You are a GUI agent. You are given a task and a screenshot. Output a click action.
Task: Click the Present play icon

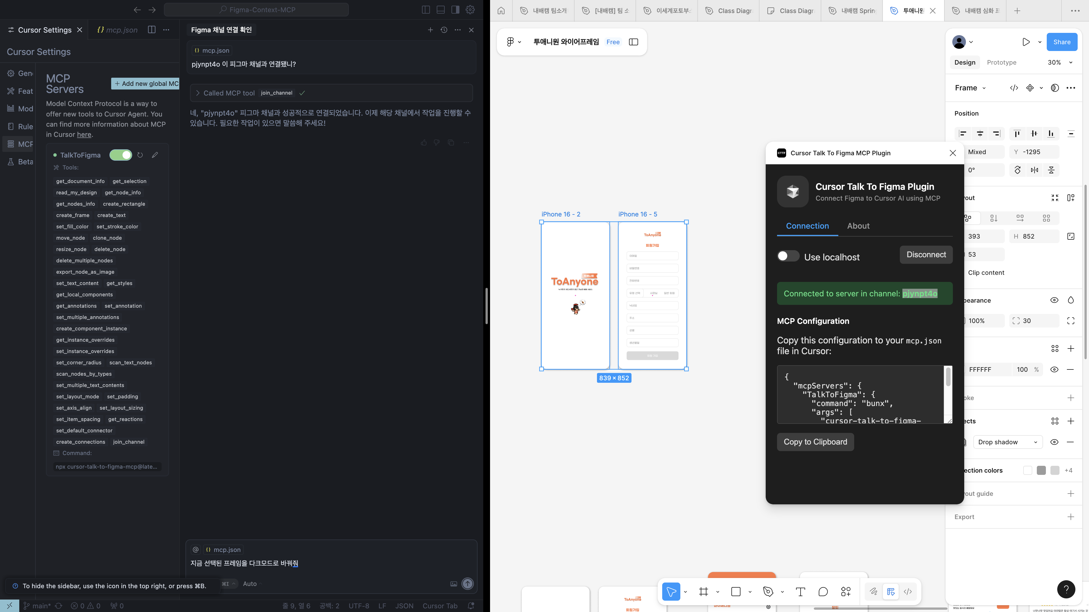[x=1026, y=42]
